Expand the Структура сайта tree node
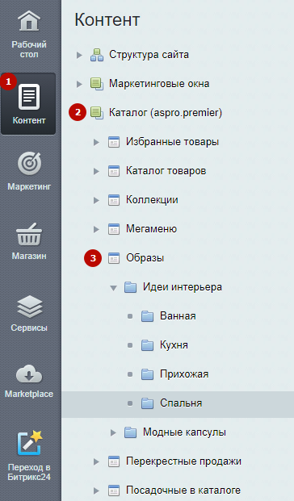Image resolution: width=294 pixels, height=501 pixels. [79, 56]
